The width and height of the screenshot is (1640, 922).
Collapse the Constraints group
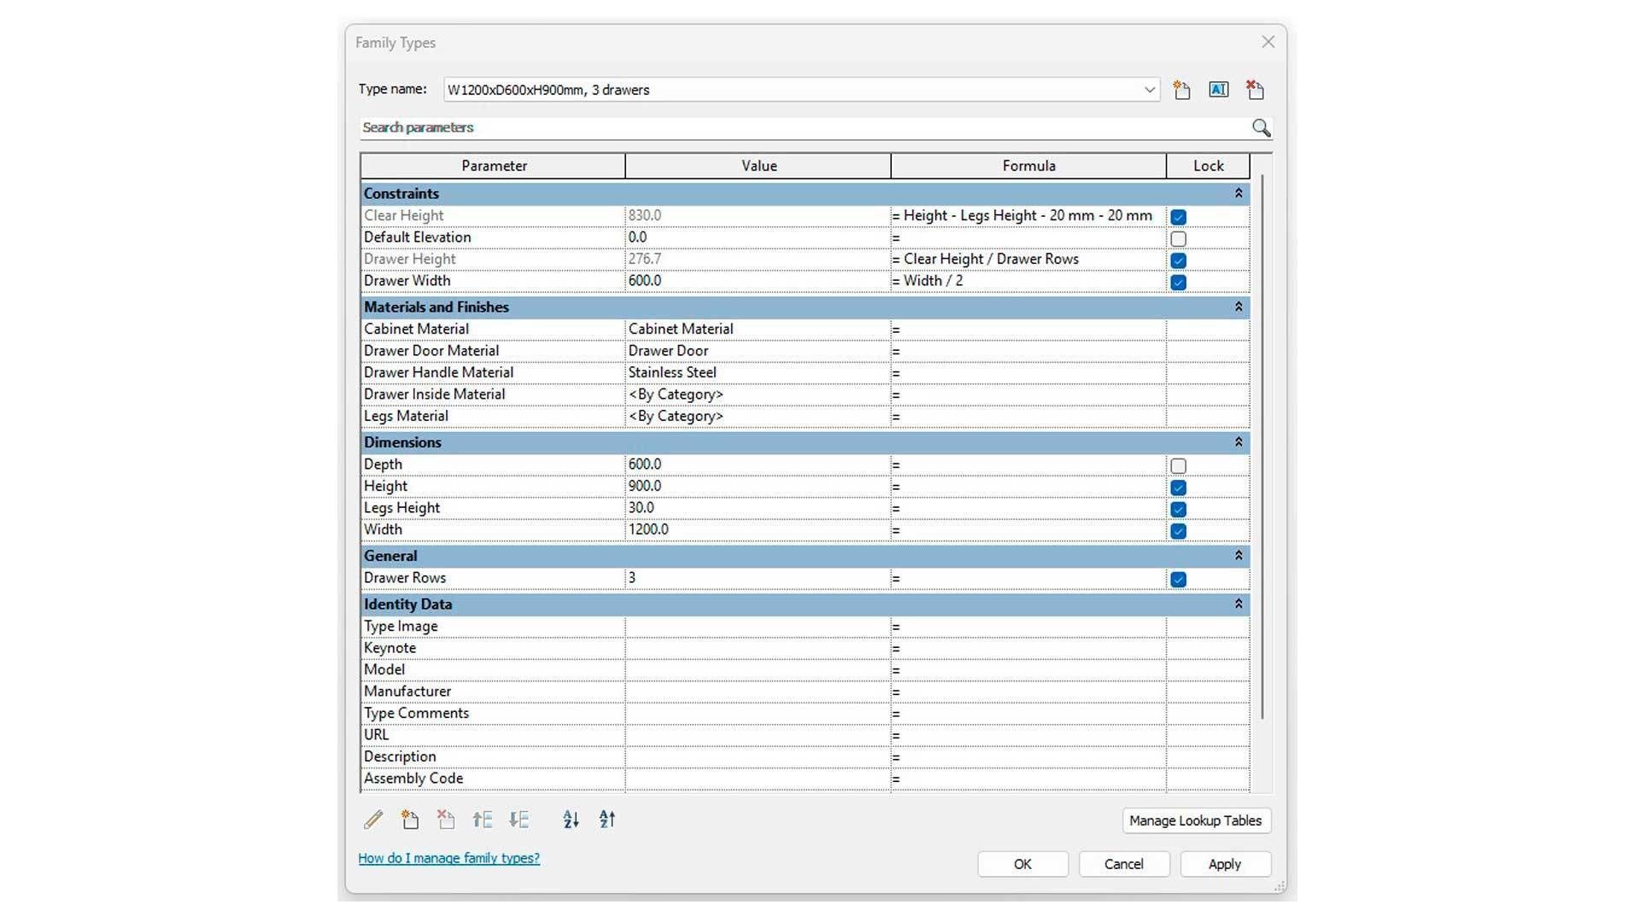pyautogui.click(x=1238, y=194)
